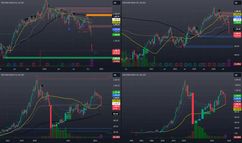Click purple lightning news icon on weekly chart
Screen dimensions: 242x143
(229, 60)
